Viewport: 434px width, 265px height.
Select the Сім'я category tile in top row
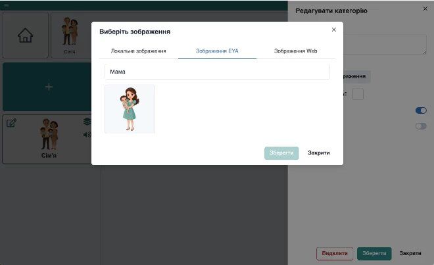pyautogui.click(x=70, y=35)
